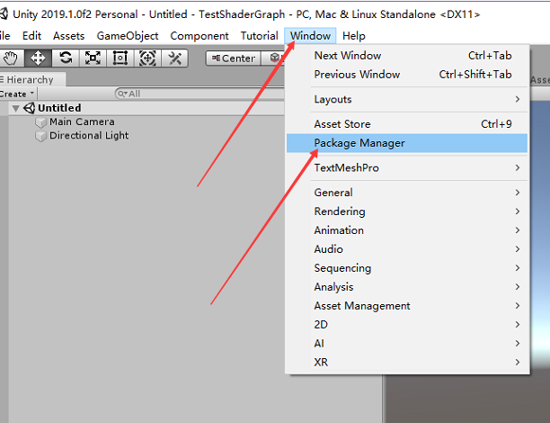
Task: Expand the Audio submenu
Action: pyautogui.click(x=407, y=249)
